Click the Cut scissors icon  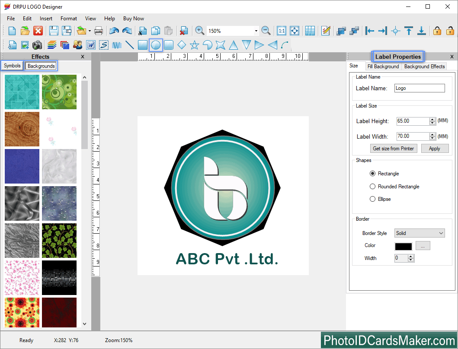[x=142, y=31]
